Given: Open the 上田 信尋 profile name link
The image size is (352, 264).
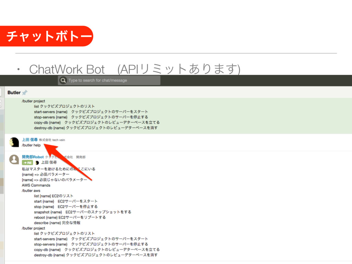Looking at the screenshot, I should 30,140.
